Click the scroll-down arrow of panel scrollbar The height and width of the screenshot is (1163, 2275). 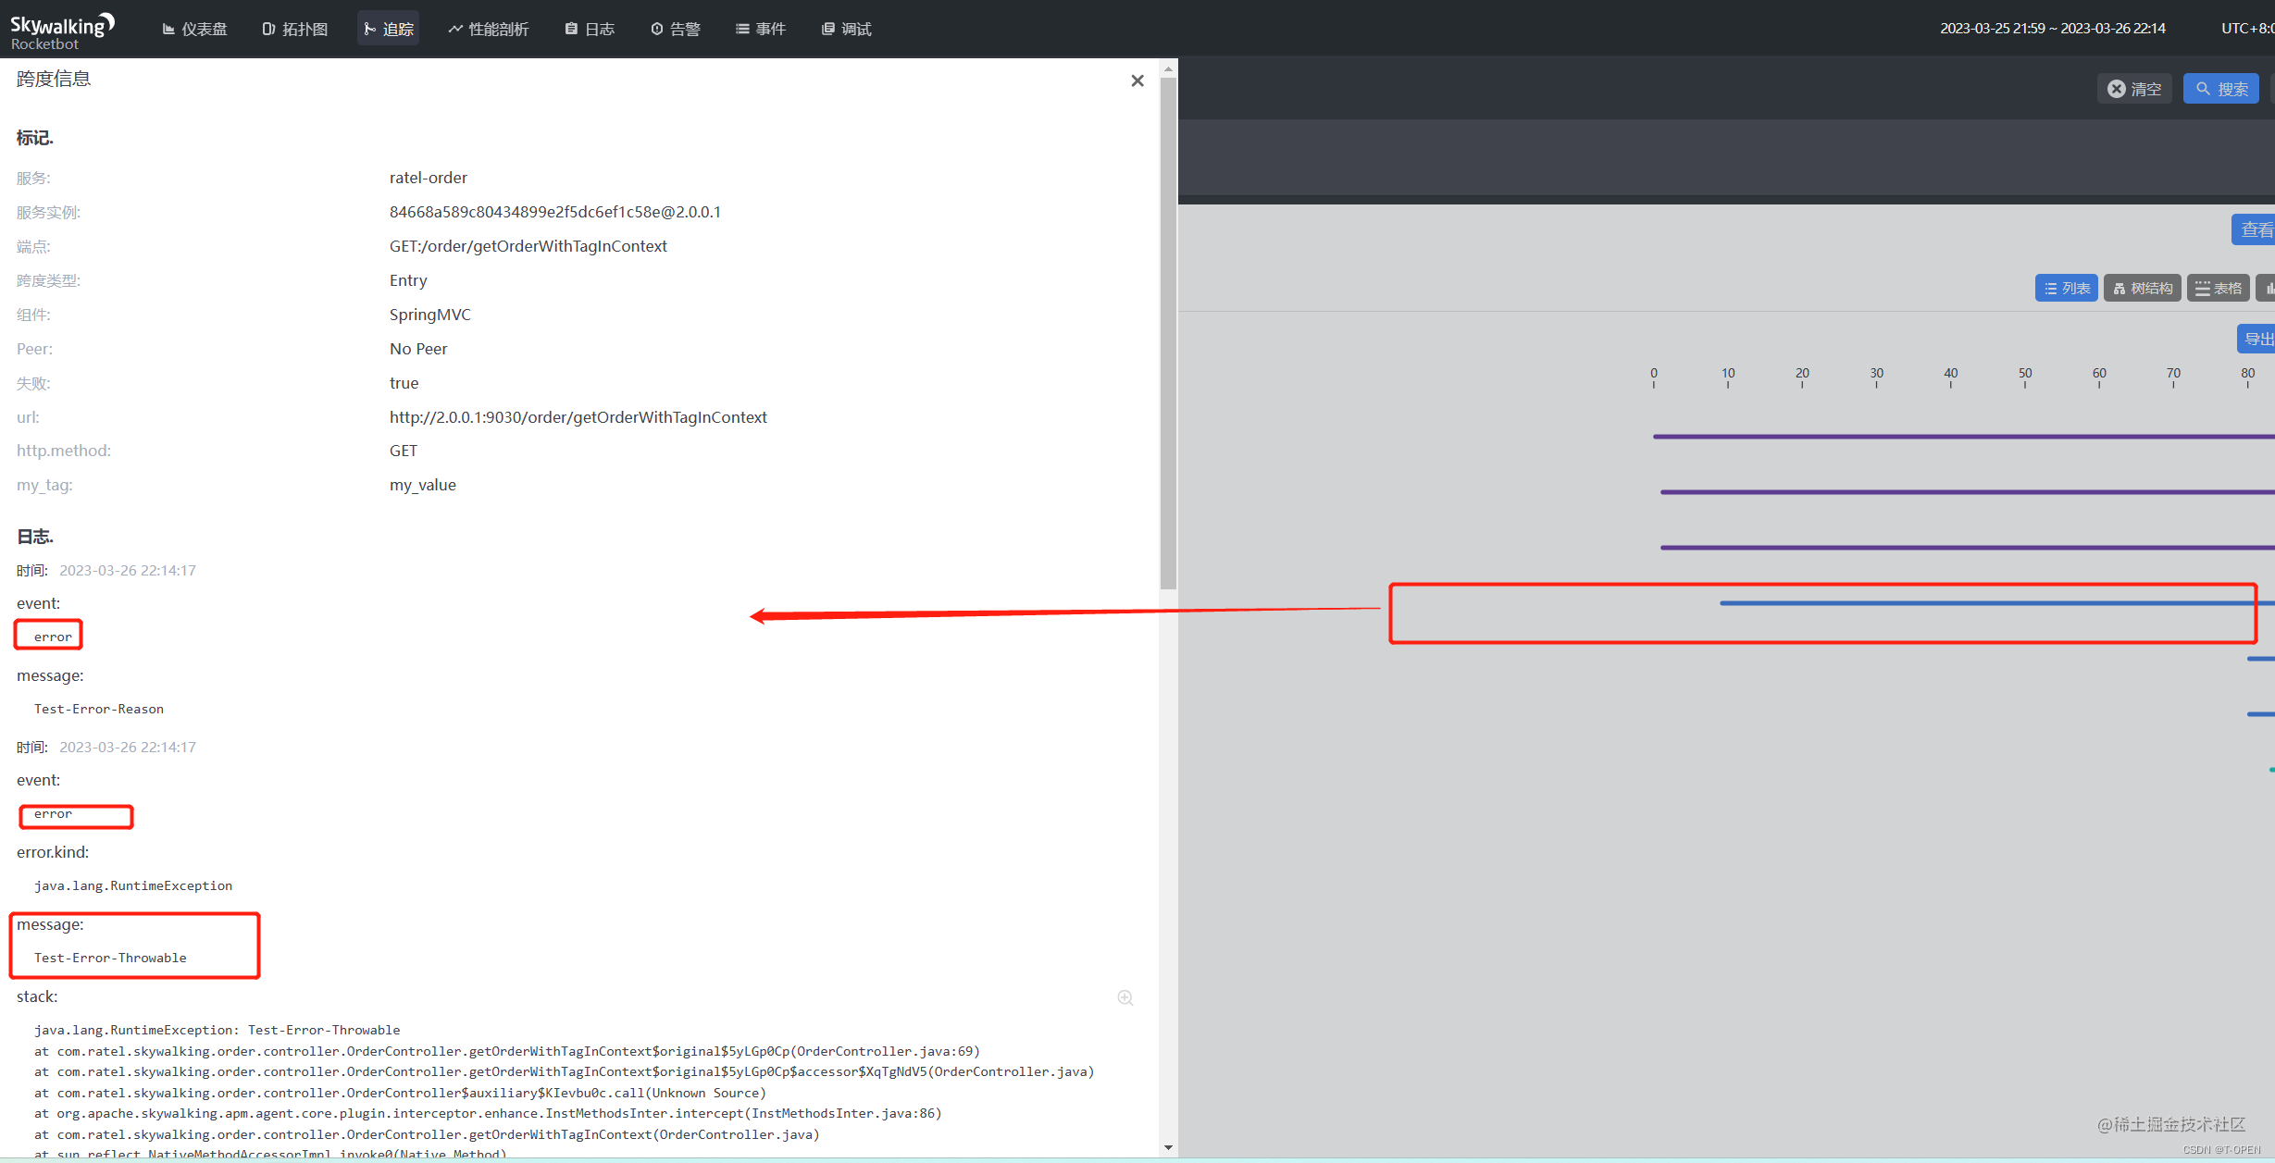1168,1147
